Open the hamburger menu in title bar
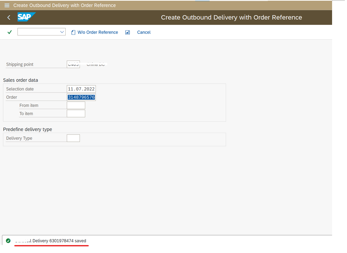This screenshot has width=347, height=253. coord(7,5)
